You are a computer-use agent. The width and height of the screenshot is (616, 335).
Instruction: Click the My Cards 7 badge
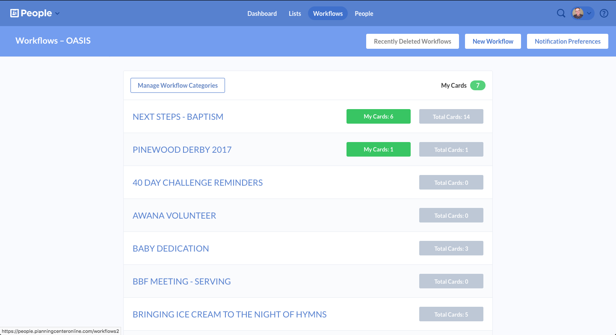coord(477,86)
